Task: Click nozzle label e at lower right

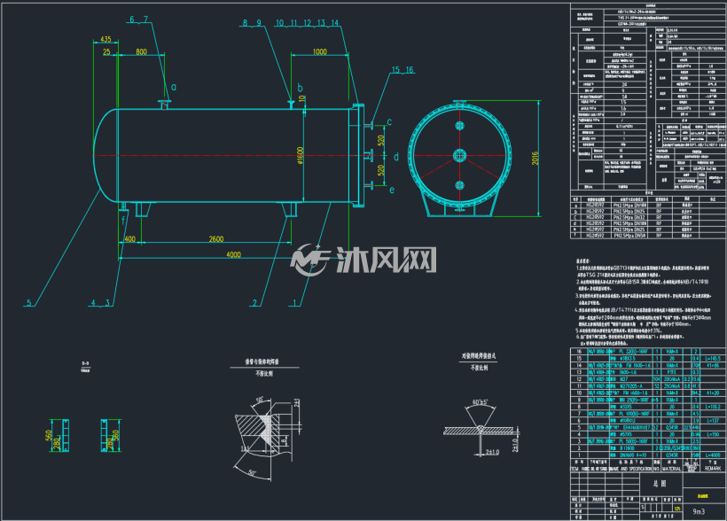Action: coord(392,190)
